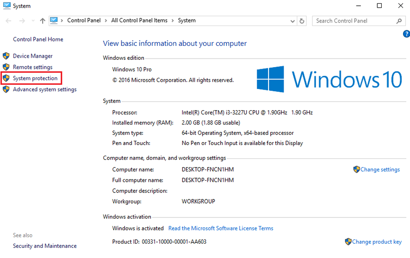This screenshot has width=410, height=258.
Task: Expand address bar previous locations dropdown
Action: 292,21
